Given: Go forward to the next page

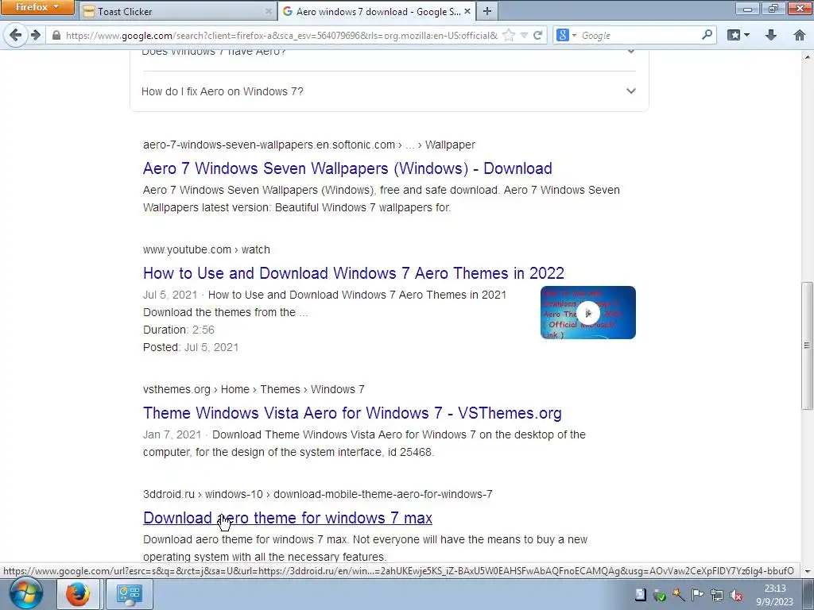Looking at the screenshot, I should 36,35.
